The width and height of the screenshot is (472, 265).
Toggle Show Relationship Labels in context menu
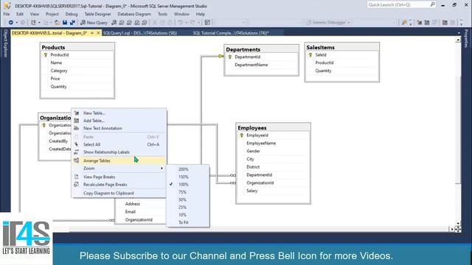click(x=106, y=152)
